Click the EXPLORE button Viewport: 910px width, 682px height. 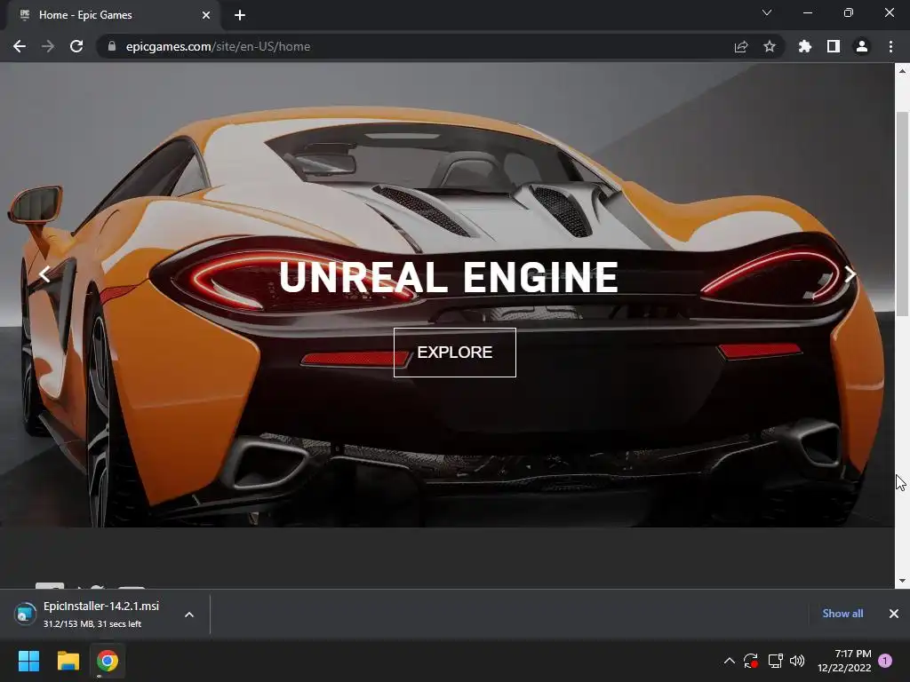coord(454,352)
